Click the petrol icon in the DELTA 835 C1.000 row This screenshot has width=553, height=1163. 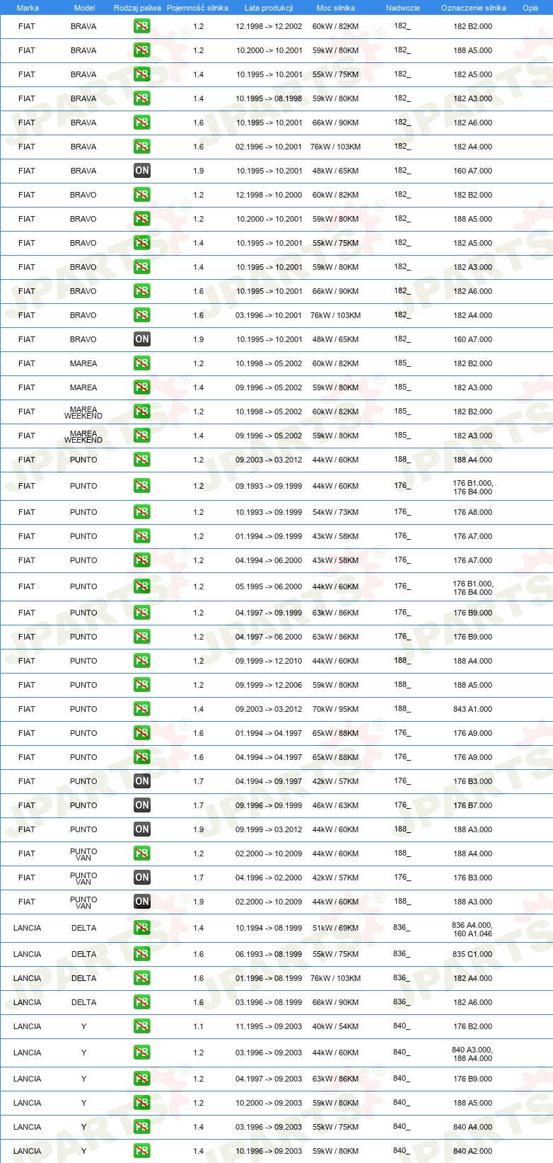tap(142, 954)
